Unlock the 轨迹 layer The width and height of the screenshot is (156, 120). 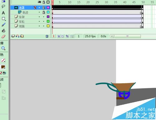tap(44, 12)
